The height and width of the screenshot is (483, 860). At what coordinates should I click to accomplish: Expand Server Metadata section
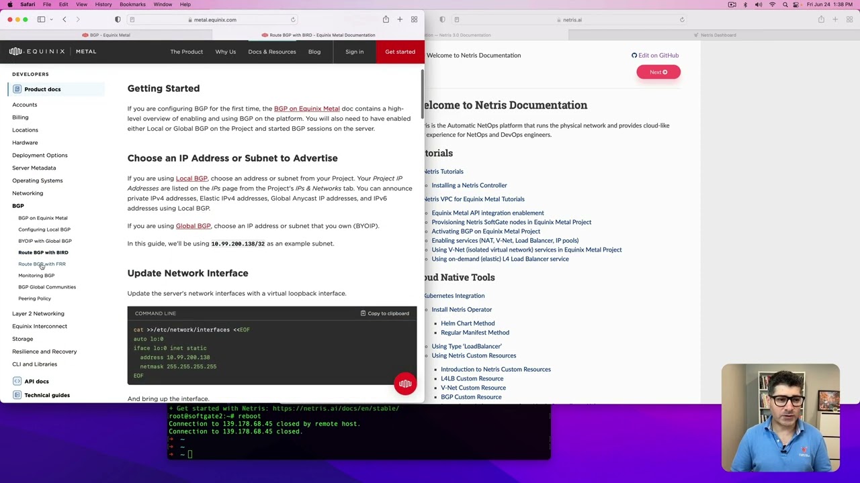(x=34, y=168)
